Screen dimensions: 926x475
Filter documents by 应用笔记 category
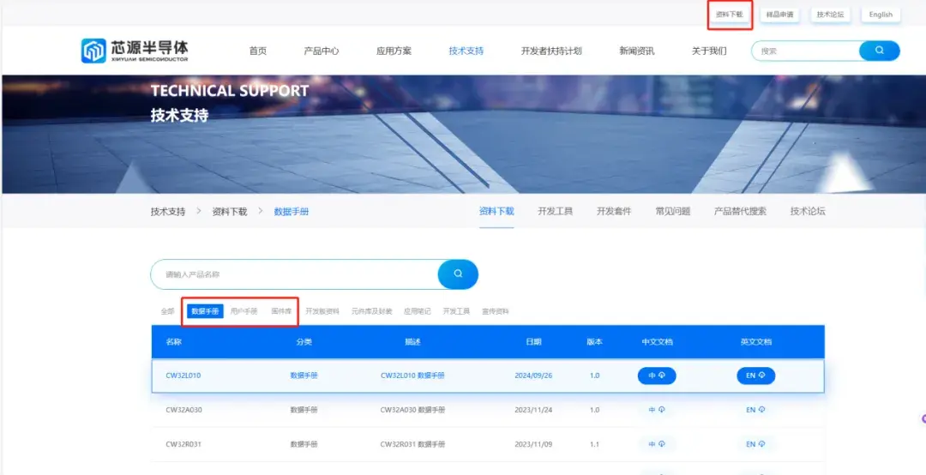point(418,311)
